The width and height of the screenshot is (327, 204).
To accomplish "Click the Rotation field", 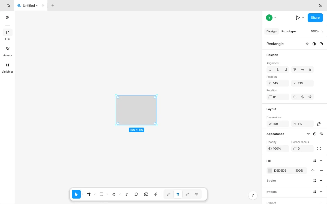I will [x=278, y=97].
